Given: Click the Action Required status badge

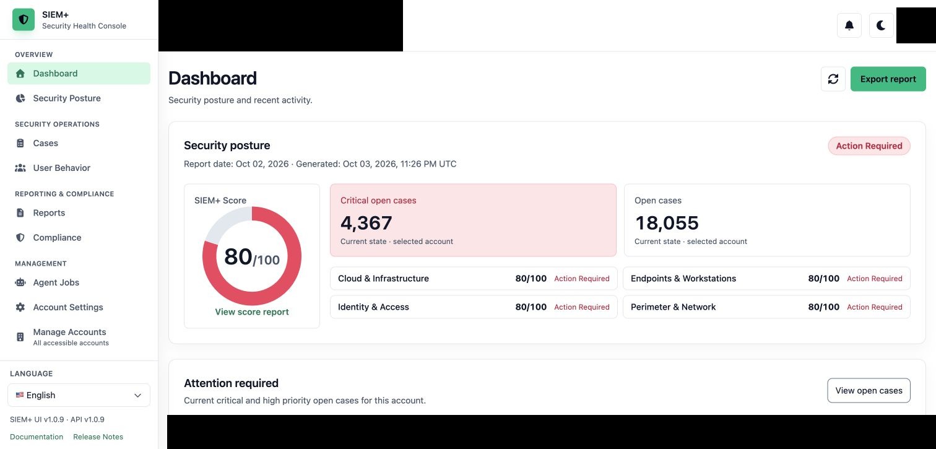Looking at the screenshot, I should pyautogui.click(x=869, y=146).
